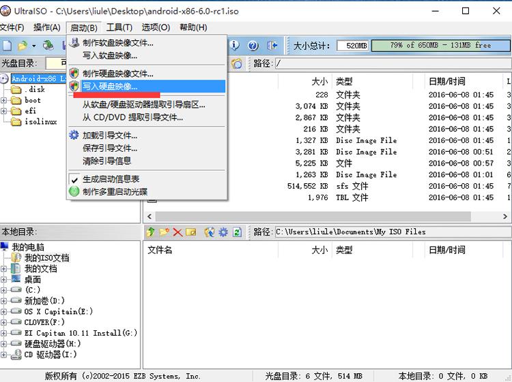Click the CD 驱动器(I:) drive icon
Viewport: 512px width, 382px height.
tap(16, 355)
